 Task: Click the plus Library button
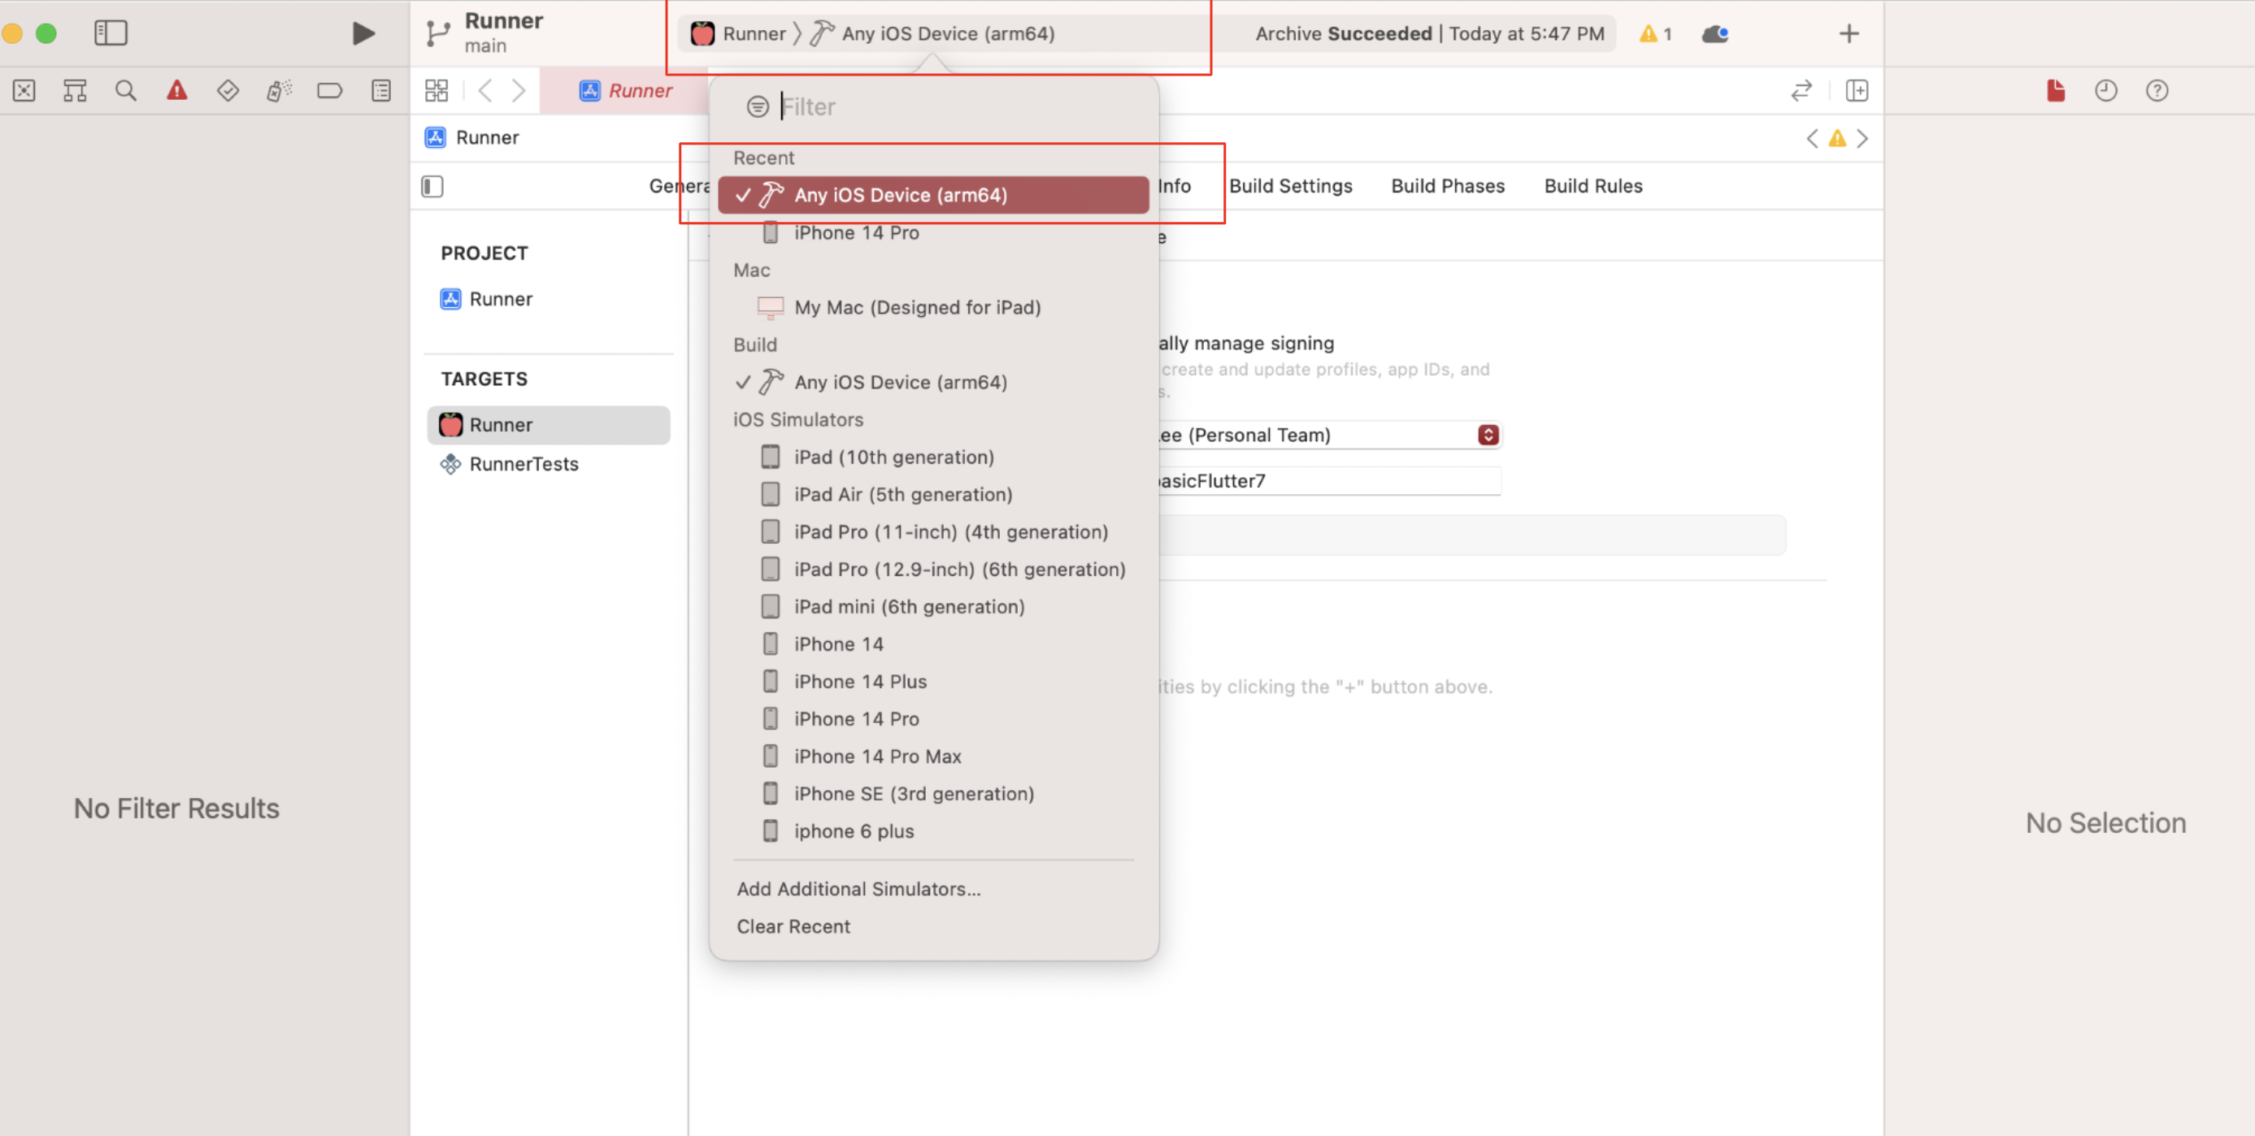[1848, 34]
